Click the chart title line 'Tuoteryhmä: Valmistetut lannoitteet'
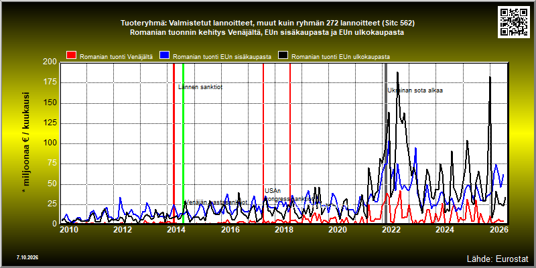536x268 pixels. coord(267,23)
